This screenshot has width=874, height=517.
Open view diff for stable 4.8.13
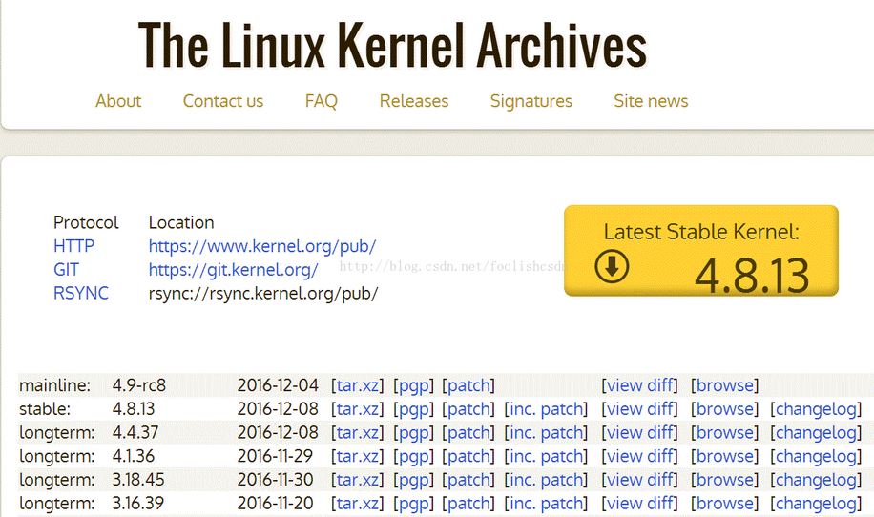coord(639,409)
